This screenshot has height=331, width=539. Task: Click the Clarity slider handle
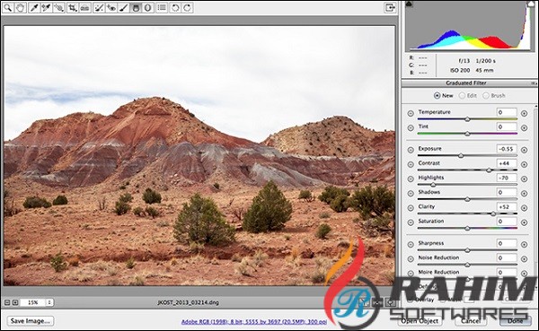coord(493,213)
